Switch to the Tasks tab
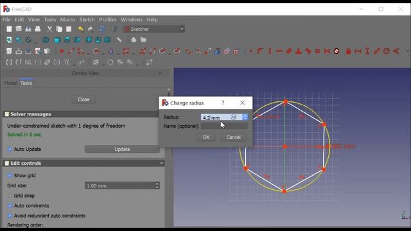Image resolution: width=411 pixels, height=231 pixels. pyautogui.click(x=26, y=83)
